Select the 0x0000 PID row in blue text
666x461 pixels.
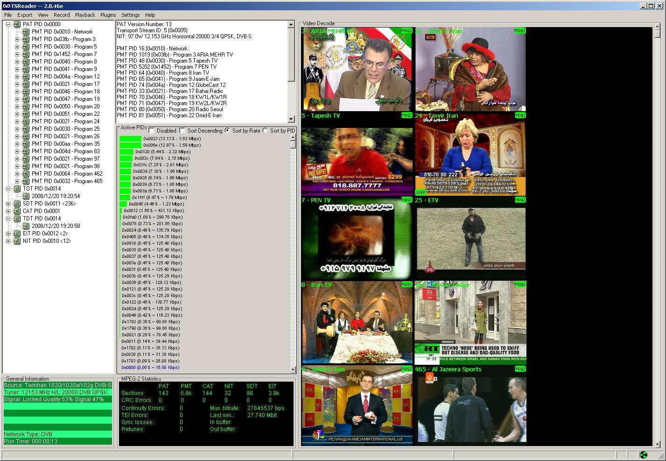click(x=150, y=368)
